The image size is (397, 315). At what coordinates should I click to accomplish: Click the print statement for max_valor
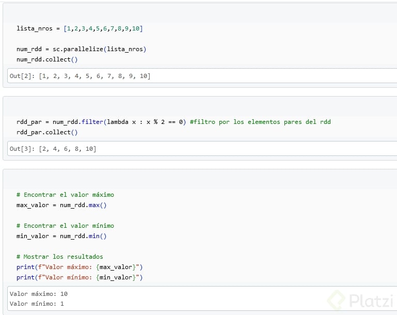(x=79, y=267)
